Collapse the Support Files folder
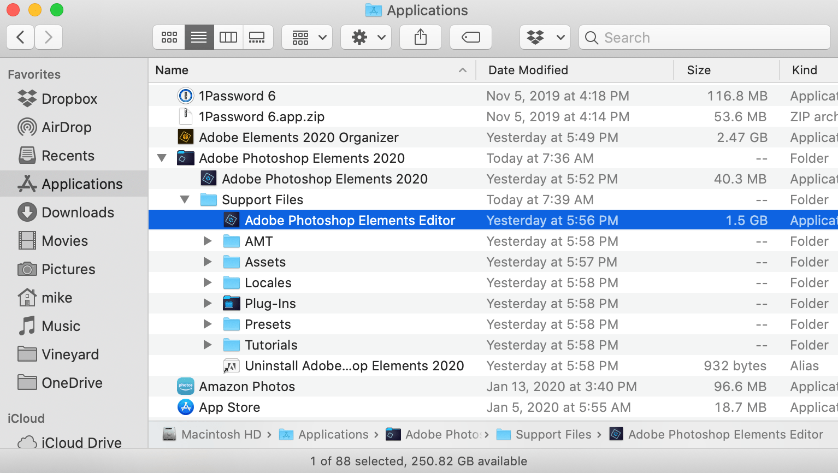838x473 pixels. click(x=185, y=200)
